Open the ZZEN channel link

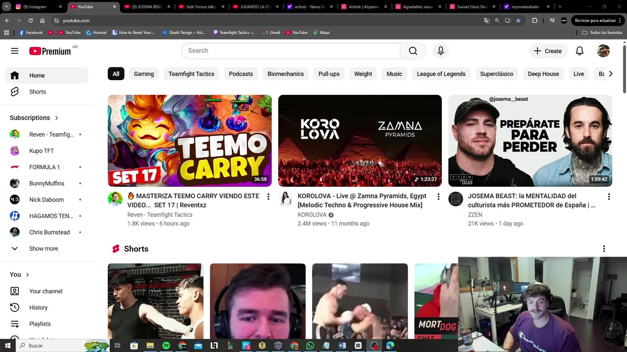point(475,215)
